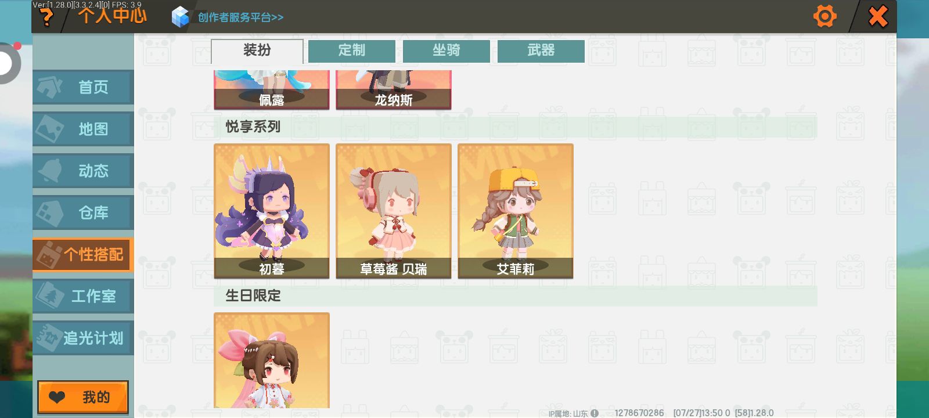Click the 我的 heart button
Image resolution: width=929 pixels, height=418 pixels.
[x=83, y=397]
